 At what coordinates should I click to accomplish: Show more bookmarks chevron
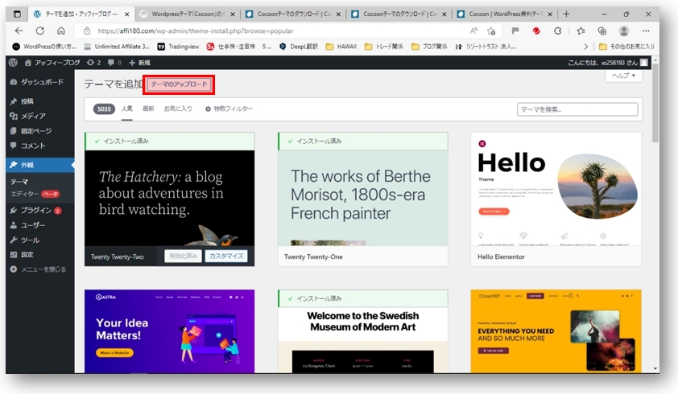585,46
